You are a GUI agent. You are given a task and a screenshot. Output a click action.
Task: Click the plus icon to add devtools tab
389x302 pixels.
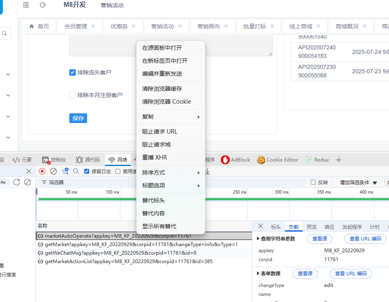[339, 160]
